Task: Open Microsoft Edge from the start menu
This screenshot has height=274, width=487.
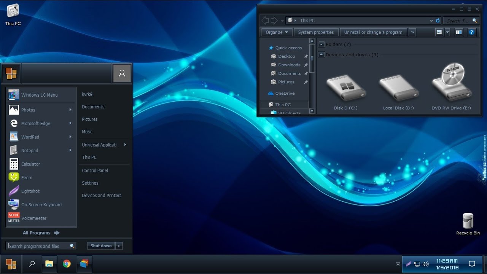Action: pos(41,123)
